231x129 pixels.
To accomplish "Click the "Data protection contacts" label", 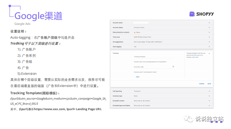I will [121, 32].
